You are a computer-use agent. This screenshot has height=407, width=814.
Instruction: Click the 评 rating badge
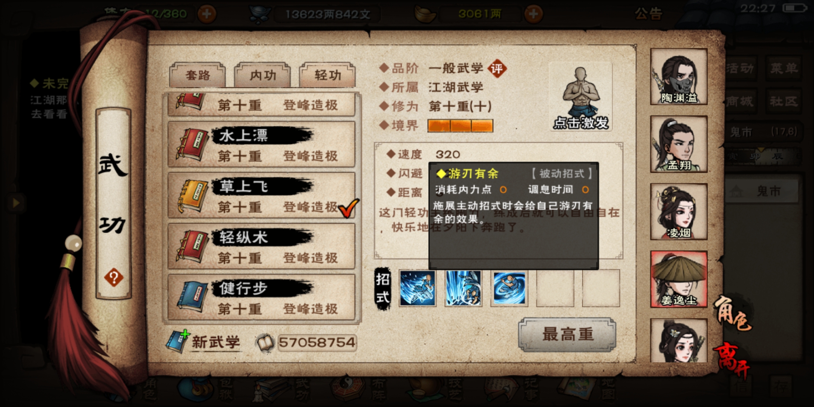[x=497, y=69]
